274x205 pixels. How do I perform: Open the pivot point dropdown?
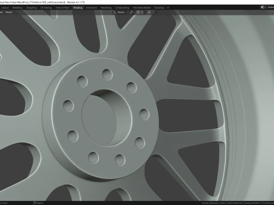tap(132, 13)
